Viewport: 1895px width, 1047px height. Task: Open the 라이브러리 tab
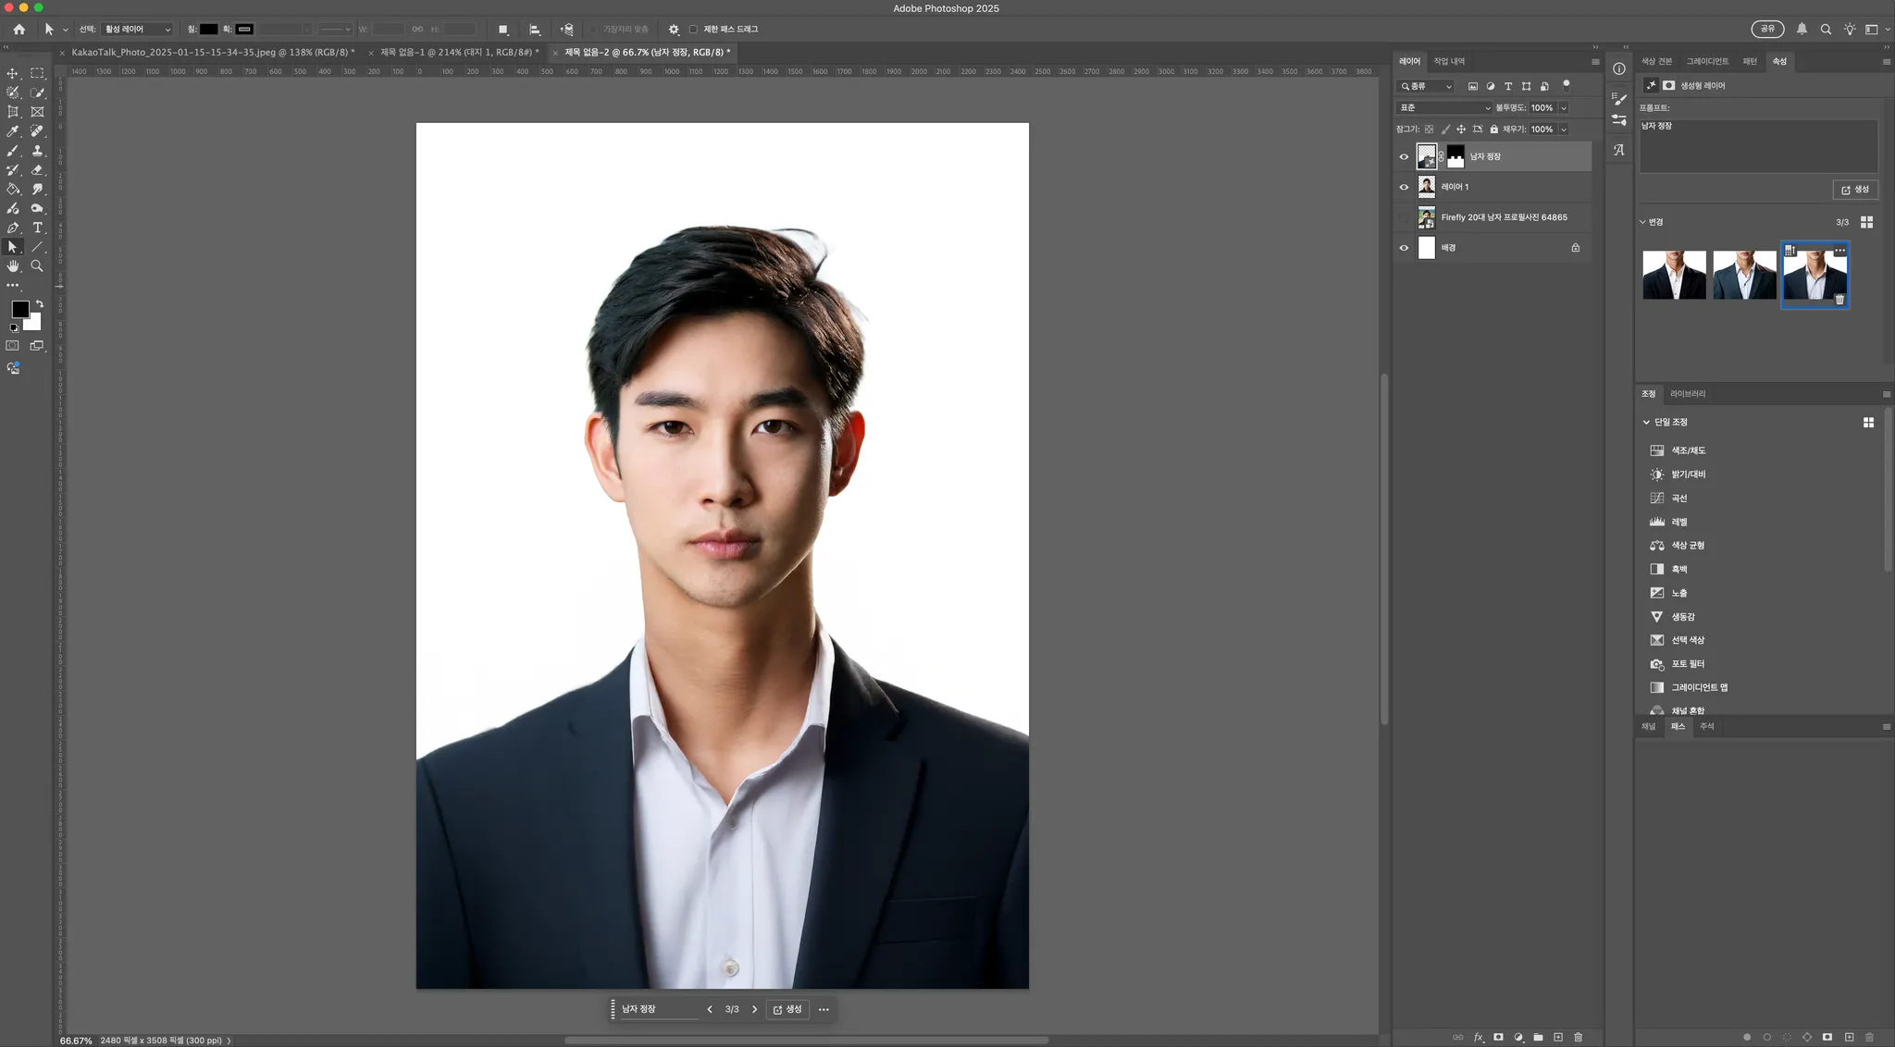pyautogui.click(x=1687, y=394)
